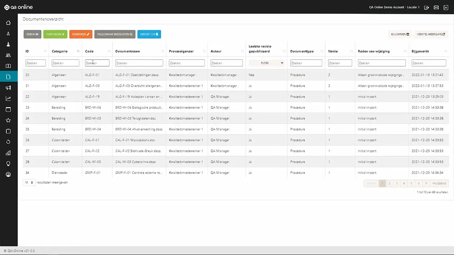Open the clipboard sidebar icon

pos(9,131)
